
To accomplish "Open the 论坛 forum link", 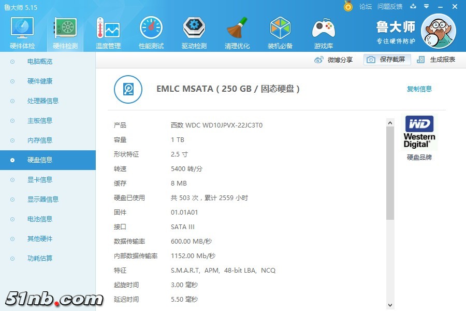I will [x=366, y=7].
